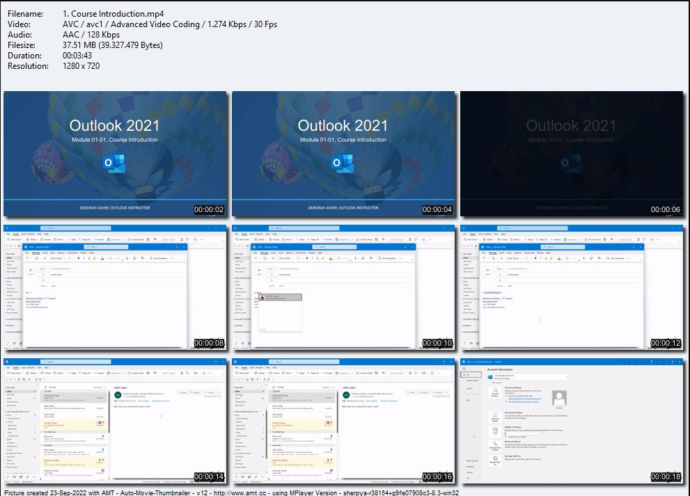
Task: Click the Outlook logo in the 00:00:02 frame
Action: tap(114, 163)
